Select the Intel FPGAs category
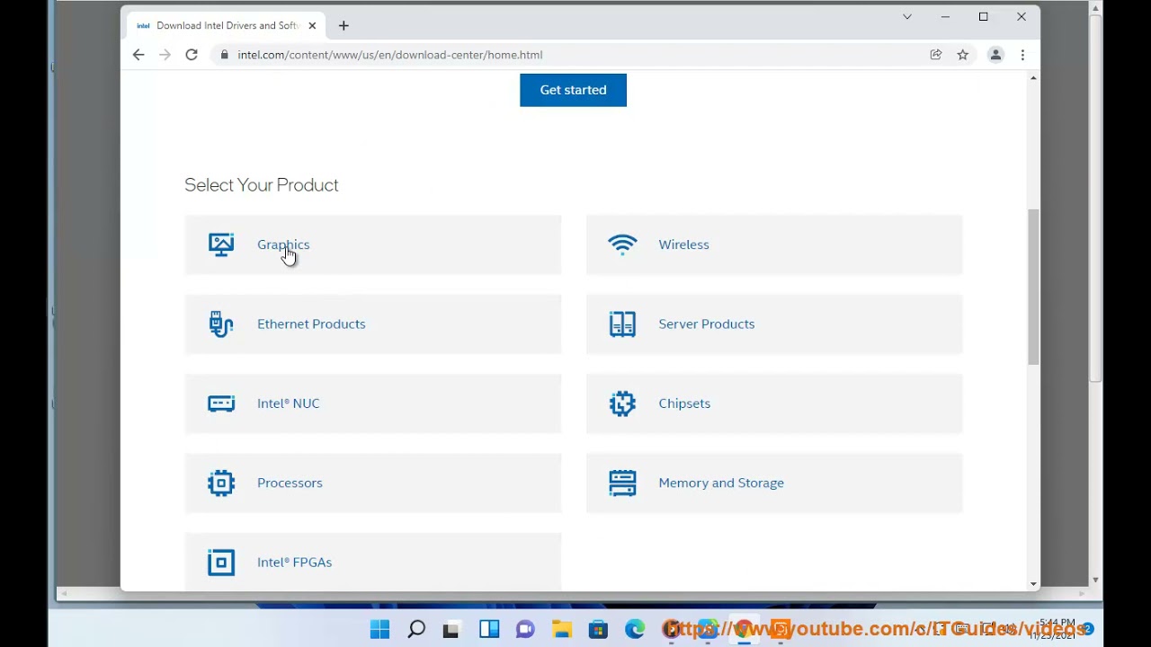 [x=373, y=562]
